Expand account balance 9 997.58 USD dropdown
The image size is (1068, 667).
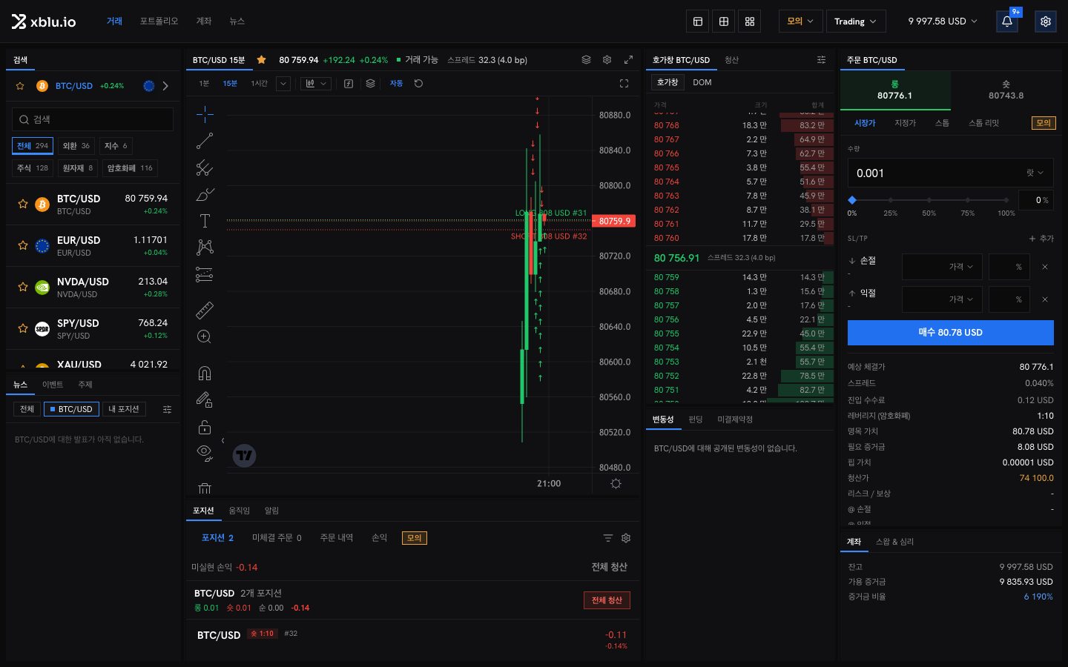tap(943, 21)
